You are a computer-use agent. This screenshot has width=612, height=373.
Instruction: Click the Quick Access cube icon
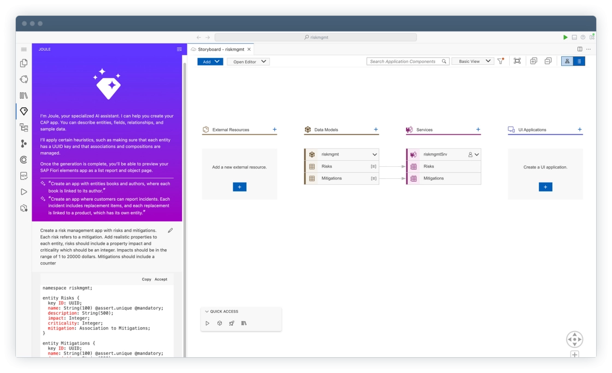point(220,323)
